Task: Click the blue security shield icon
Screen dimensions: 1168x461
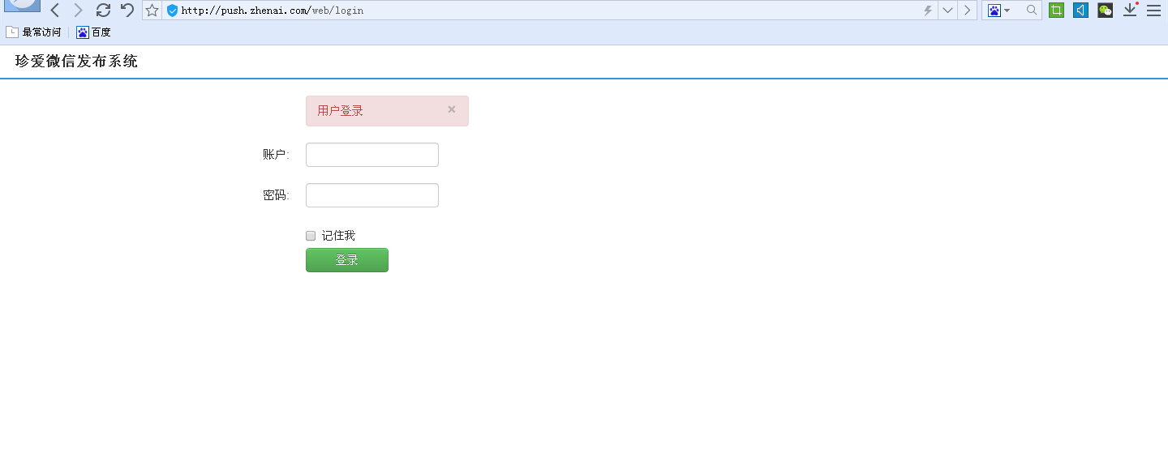Action: click(x=172, y=11)
